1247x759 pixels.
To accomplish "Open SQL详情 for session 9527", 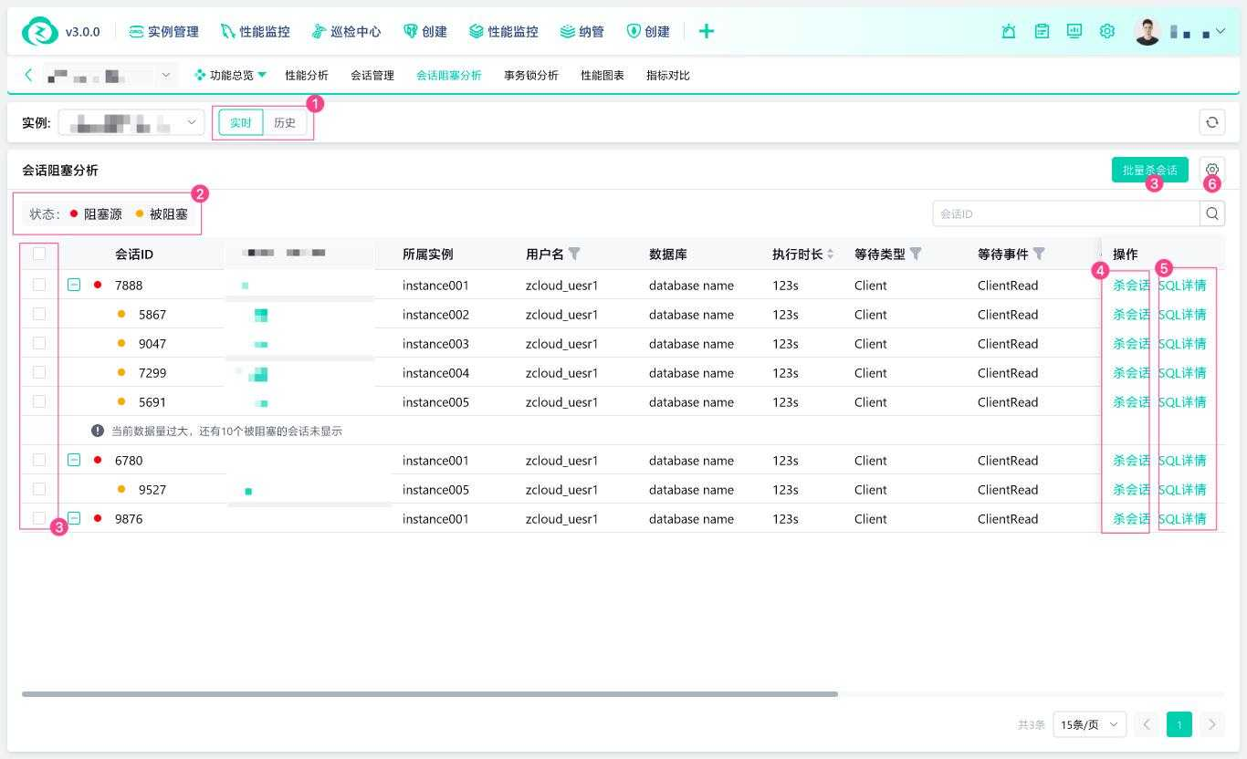I will (x=1182, y=489).
